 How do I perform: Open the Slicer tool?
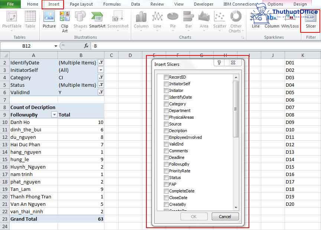(311, 22)
